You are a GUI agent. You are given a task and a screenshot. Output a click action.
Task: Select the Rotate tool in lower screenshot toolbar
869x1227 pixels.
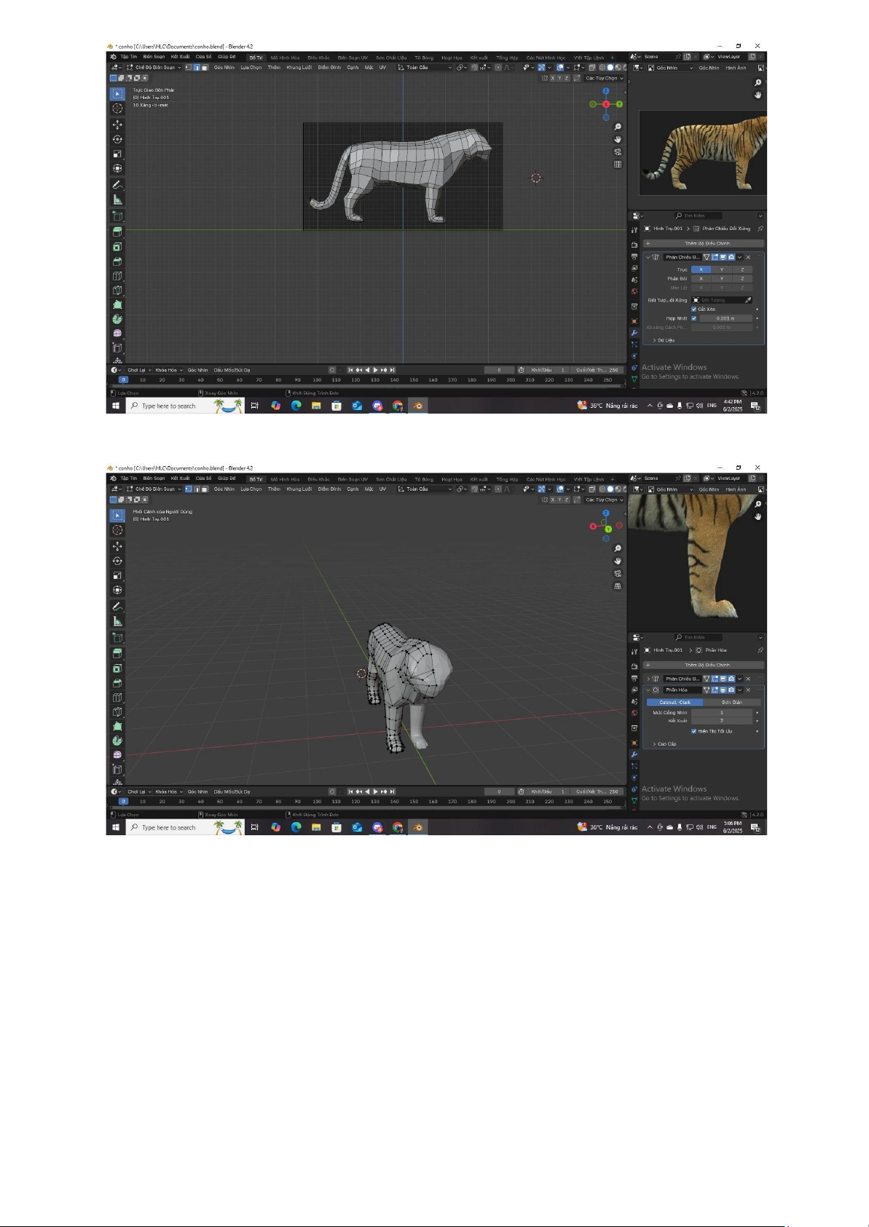[117, 561]
